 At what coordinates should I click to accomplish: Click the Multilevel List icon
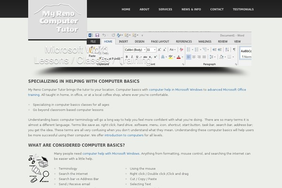tap(204, 49)
